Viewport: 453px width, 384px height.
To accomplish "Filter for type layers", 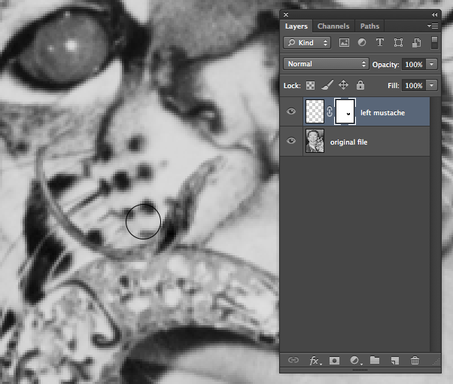I will point(379,43).
